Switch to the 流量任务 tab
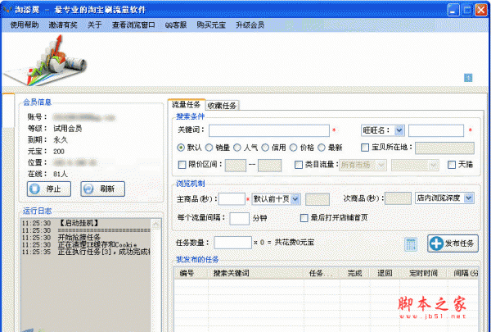 pos(187,104)
